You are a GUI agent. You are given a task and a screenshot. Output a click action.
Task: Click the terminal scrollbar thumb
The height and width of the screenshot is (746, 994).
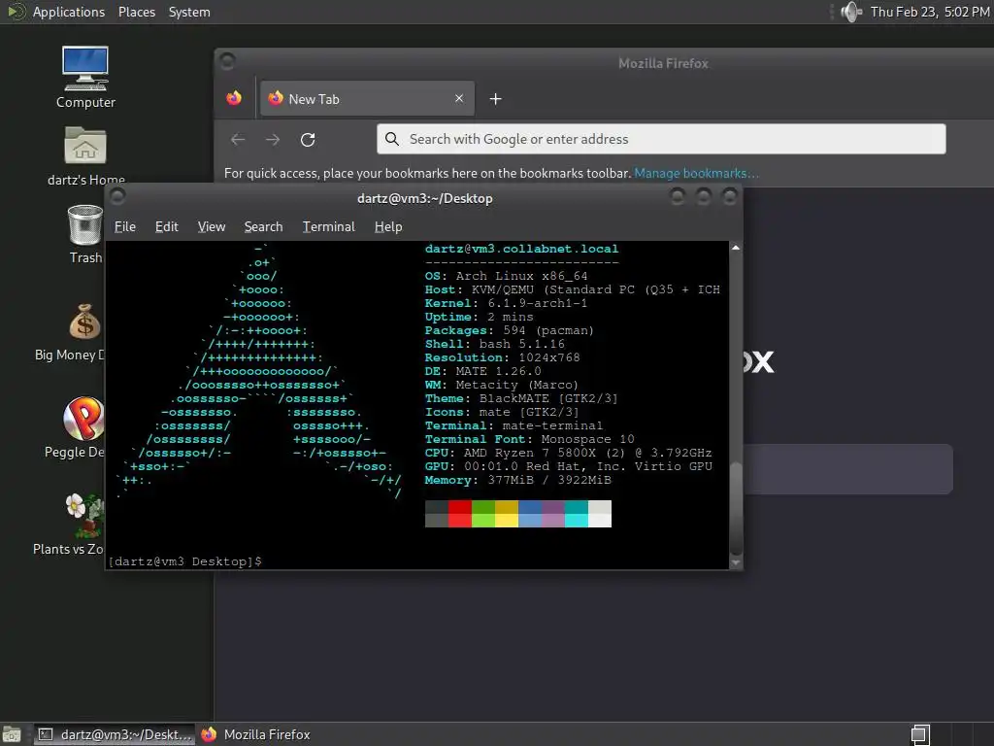(x=736, y=509)
